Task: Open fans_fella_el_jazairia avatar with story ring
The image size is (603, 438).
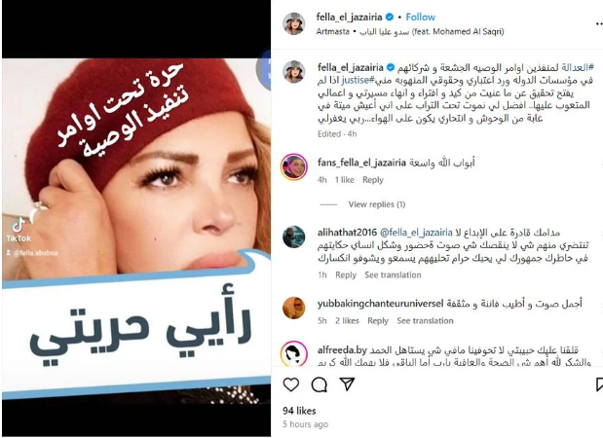Action: click(x=294, y=166)
